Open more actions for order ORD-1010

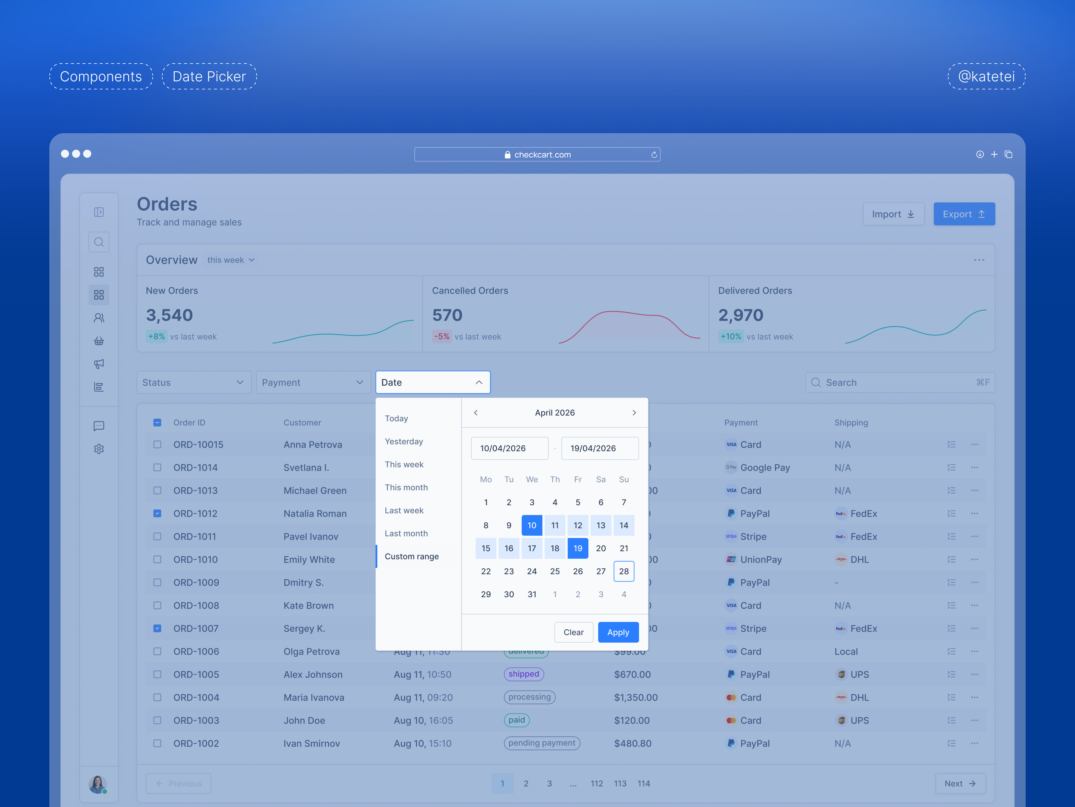pyautogui.click(x=974, y=559)
